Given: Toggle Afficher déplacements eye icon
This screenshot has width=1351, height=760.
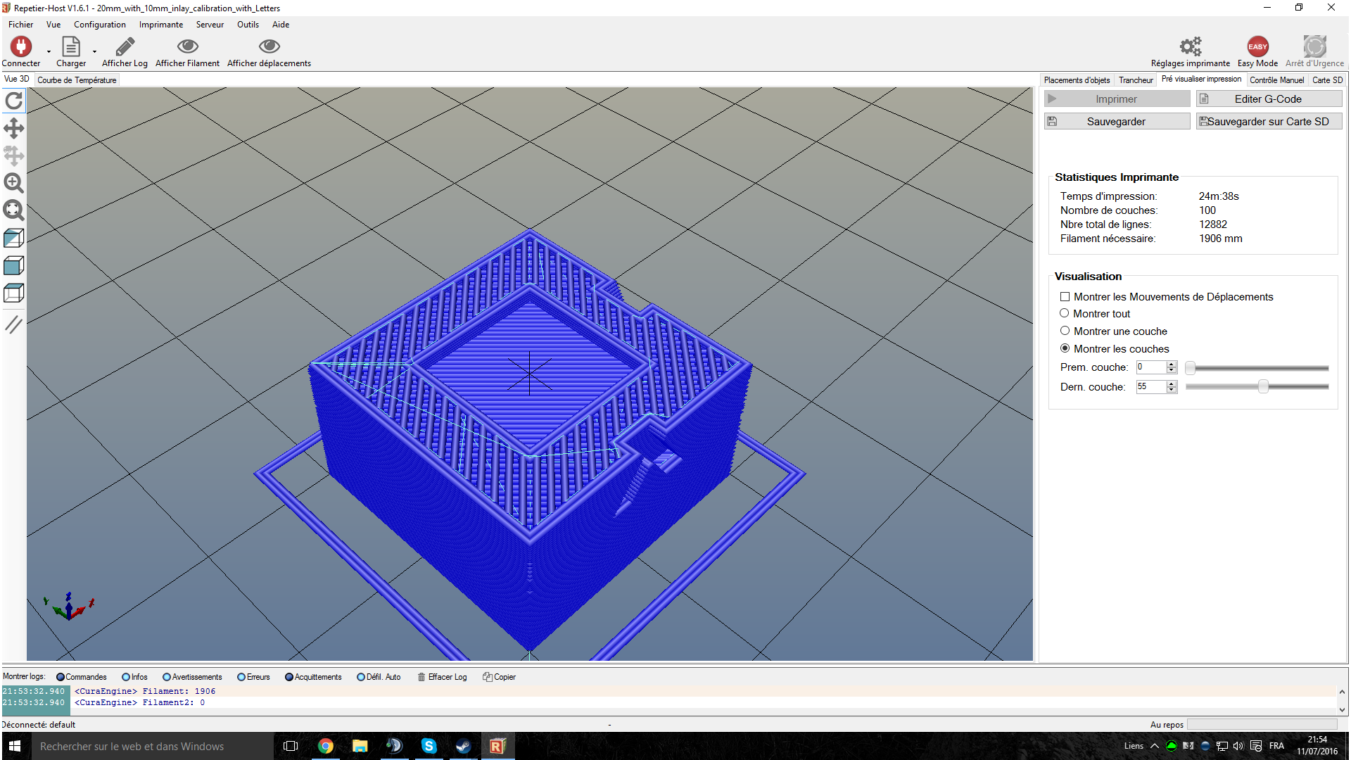Looking at the screenshot, I should point(269,46).
